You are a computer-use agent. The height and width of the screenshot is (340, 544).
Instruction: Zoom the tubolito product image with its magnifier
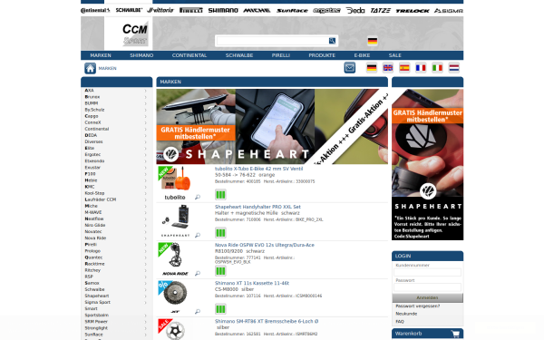[198, 197]
